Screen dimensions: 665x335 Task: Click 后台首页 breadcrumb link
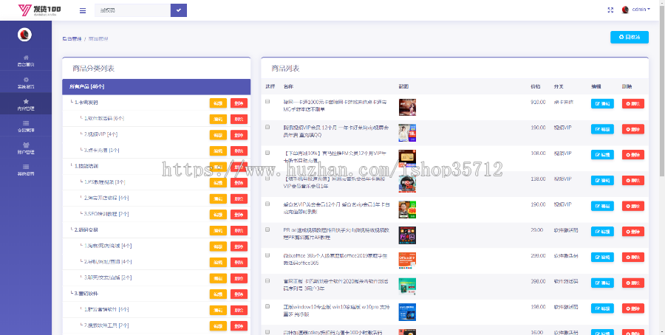[x=72, y=39]
